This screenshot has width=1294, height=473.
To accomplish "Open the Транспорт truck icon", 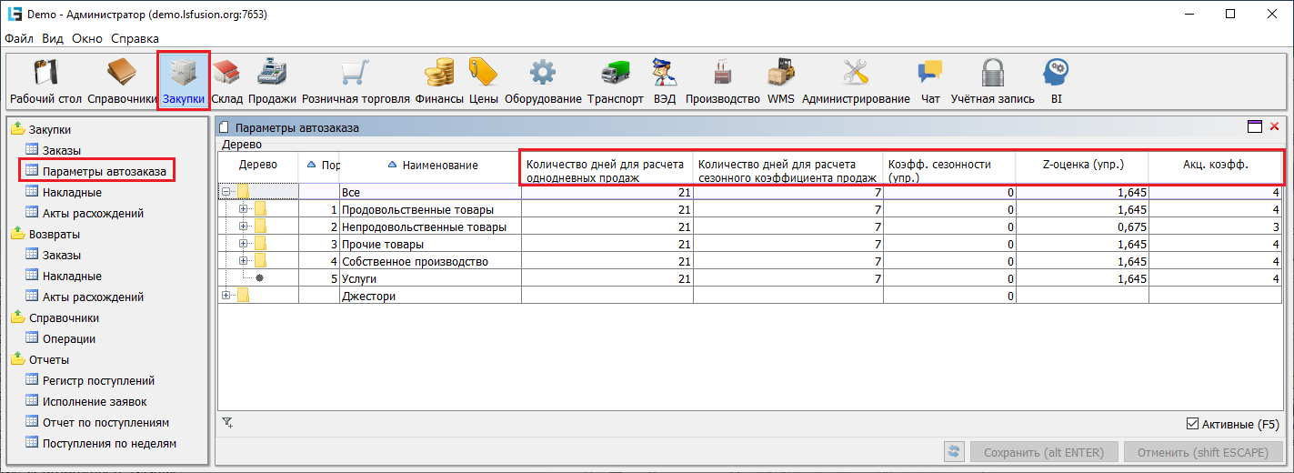I will (615, 73).
